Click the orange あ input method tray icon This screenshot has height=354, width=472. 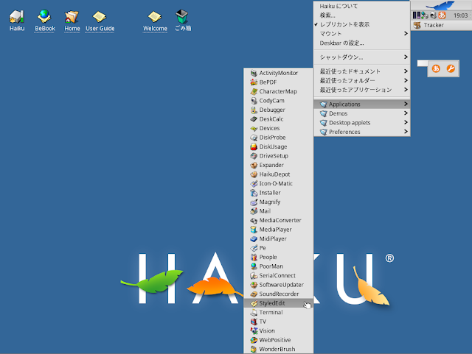[x=442, y=15]
